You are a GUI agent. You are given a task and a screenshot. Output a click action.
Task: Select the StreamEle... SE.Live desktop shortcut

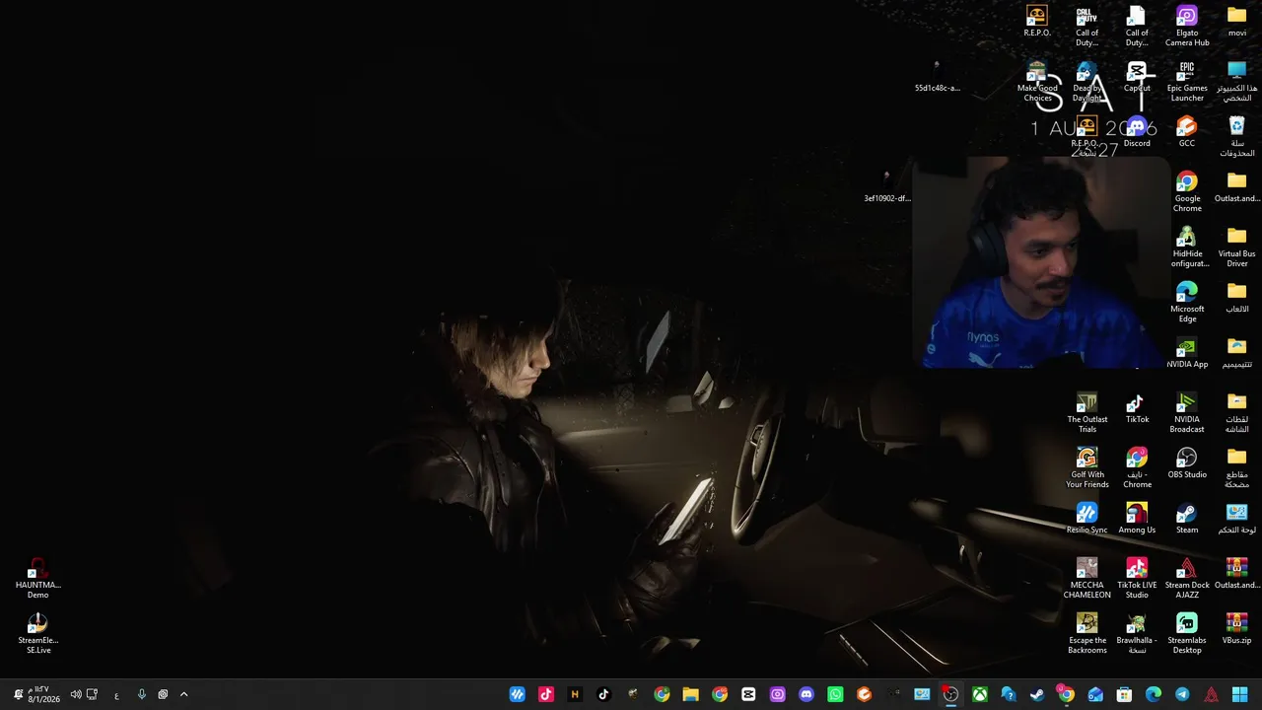[x=37, y=634]
